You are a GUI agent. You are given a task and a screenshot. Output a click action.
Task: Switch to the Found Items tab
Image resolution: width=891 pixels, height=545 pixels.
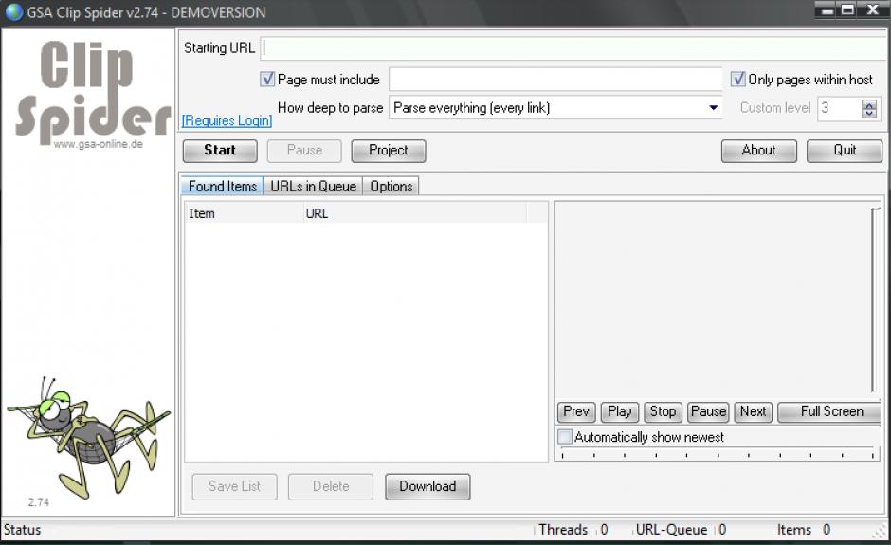coord(222,186)
